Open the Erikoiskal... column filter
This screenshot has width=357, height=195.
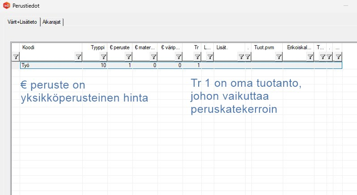coord(310,57)
